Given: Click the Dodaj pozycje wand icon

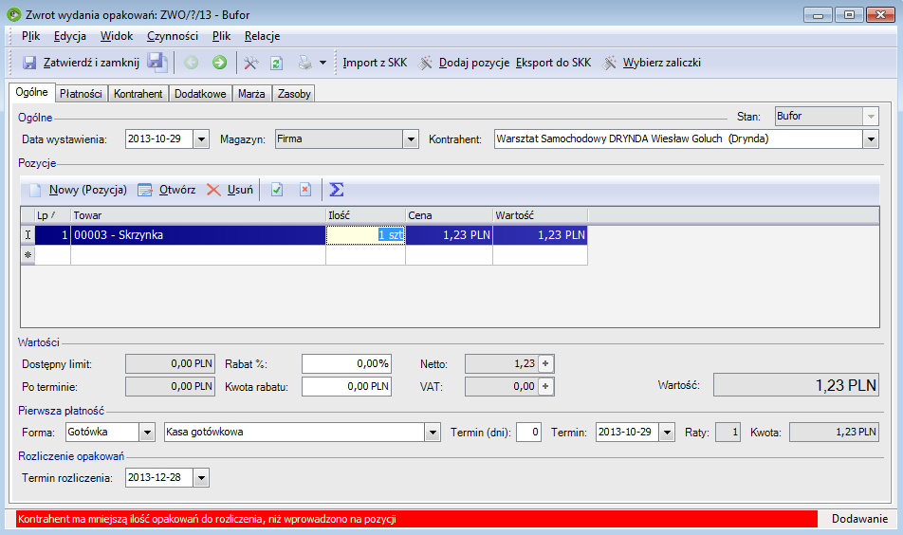Looking at the screenshot, I should click(426, 63).
